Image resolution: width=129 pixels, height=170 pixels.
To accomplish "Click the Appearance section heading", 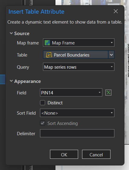I will [x=28, y=81].
